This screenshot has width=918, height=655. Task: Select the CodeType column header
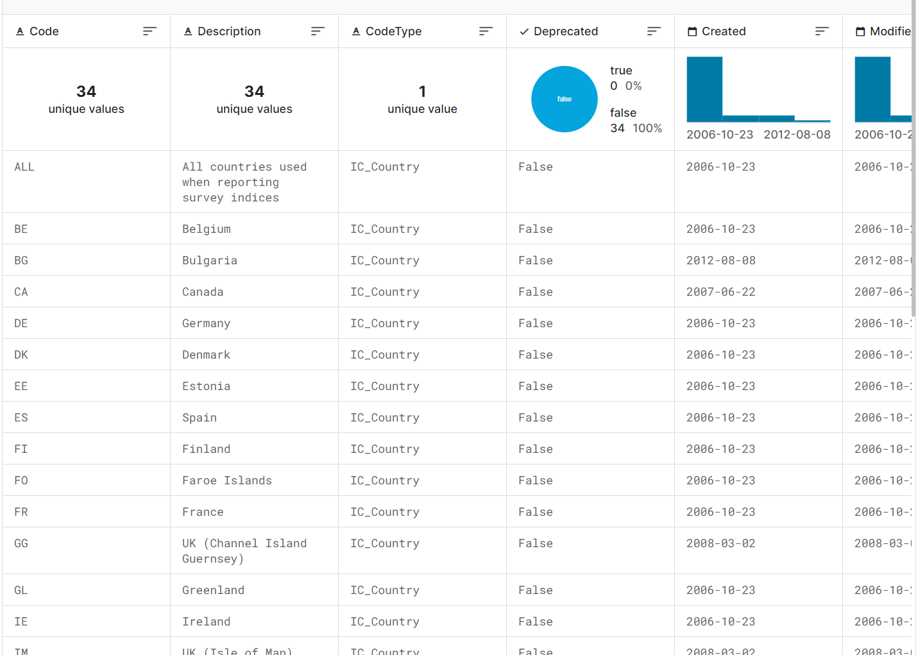coord(423,31)
